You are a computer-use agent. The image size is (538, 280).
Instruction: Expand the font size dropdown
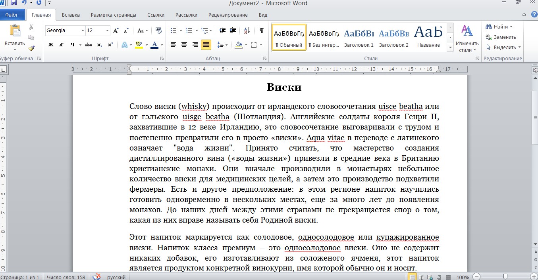tap(108, 30)
